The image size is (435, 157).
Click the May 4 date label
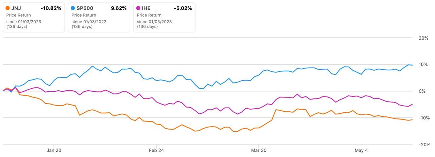point(361,150)
